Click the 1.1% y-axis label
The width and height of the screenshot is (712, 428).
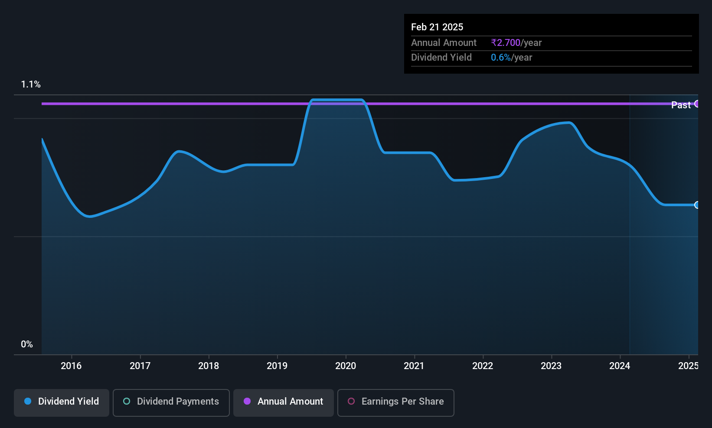click(31, 84)
